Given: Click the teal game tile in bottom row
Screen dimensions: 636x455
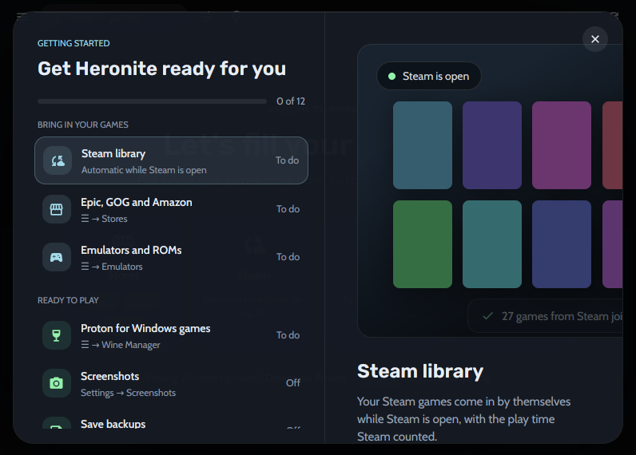Looking at the screenshot, I should tap(492, 244).
